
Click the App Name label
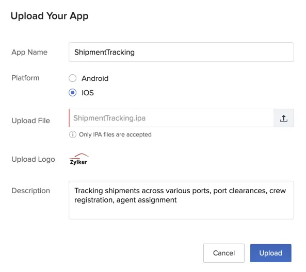tap(29, 52)
